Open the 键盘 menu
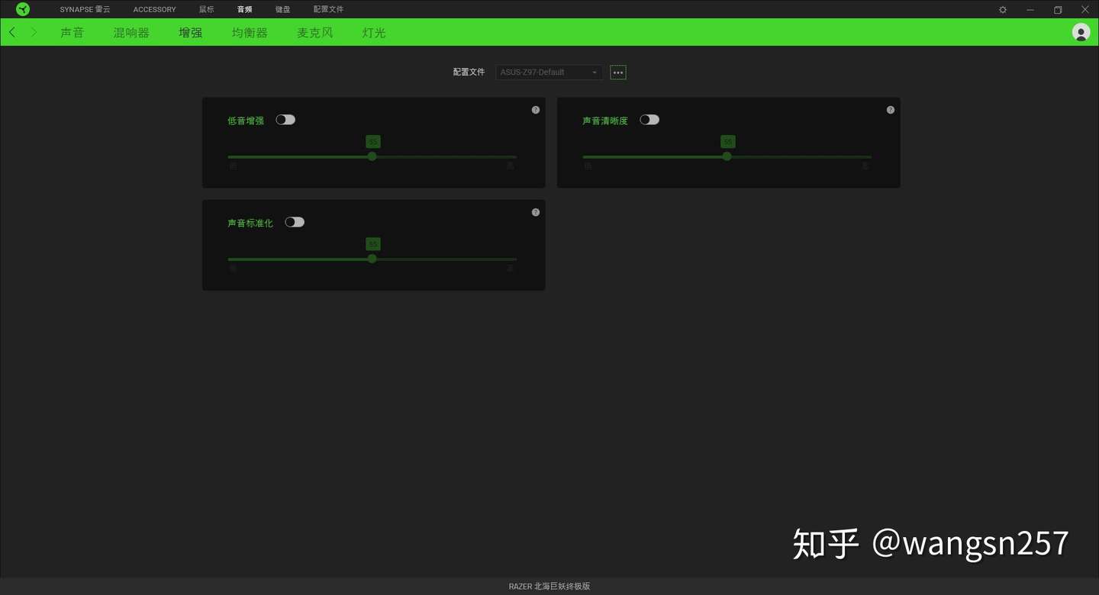 (x=282, y=9)
